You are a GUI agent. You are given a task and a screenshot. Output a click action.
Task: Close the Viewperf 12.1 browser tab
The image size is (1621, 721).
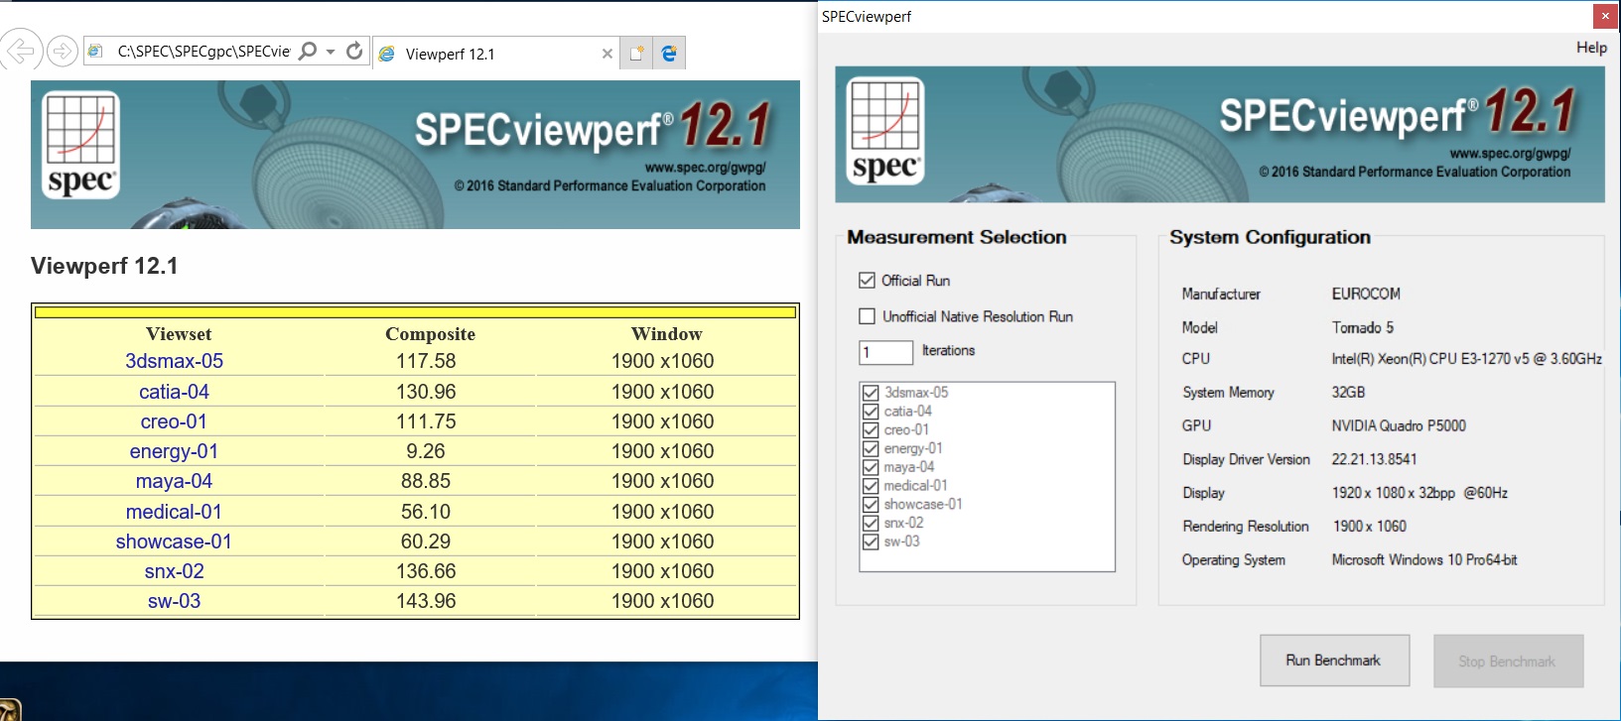(607, 54)
